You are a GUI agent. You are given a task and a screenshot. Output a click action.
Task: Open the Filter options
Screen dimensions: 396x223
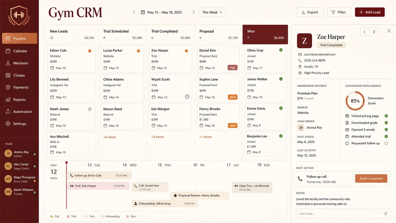[x=339, y=12]
